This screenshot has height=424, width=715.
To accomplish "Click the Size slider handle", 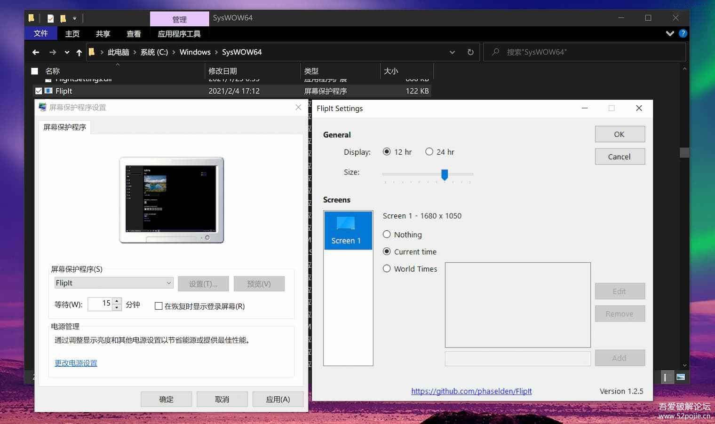I will coord(445,175).
